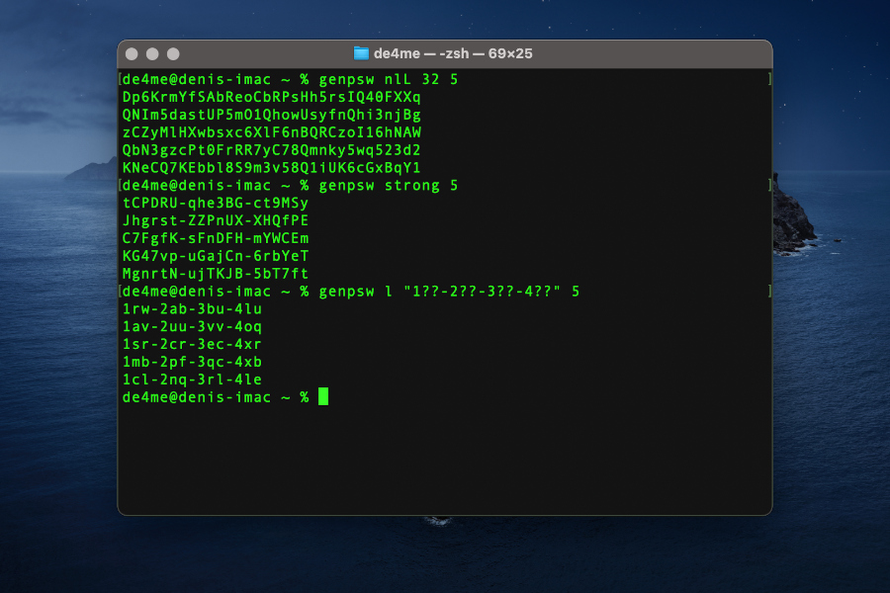
Task: Click password "QbN3gzcPt0FrRR7yC78Qmnky5wq523d2"
Action: click(x=272, y=150)
